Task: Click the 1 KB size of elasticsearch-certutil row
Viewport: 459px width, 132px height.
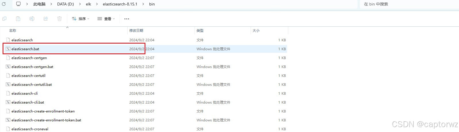Action: [282, 75]
